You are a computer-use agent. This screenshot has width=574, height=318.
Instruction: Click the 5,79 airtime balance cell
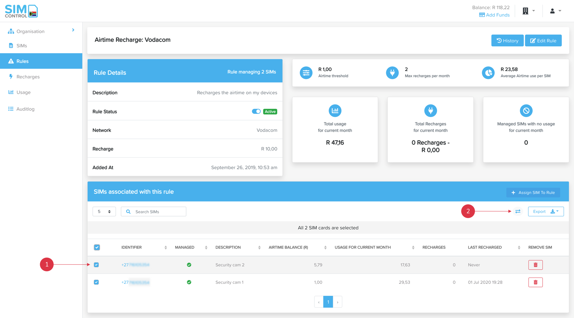pos(318,265)
